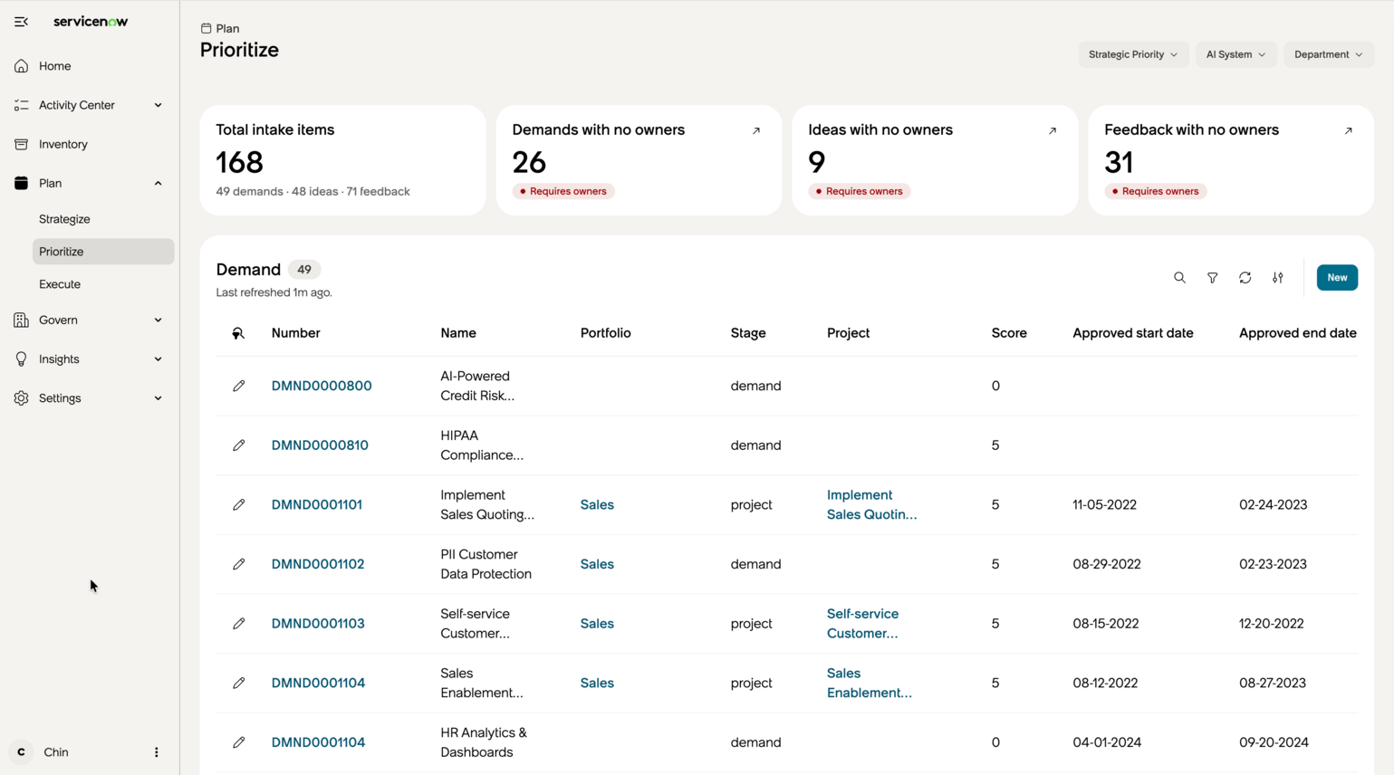Expand the Activity Center chevron

coord(158,105)
